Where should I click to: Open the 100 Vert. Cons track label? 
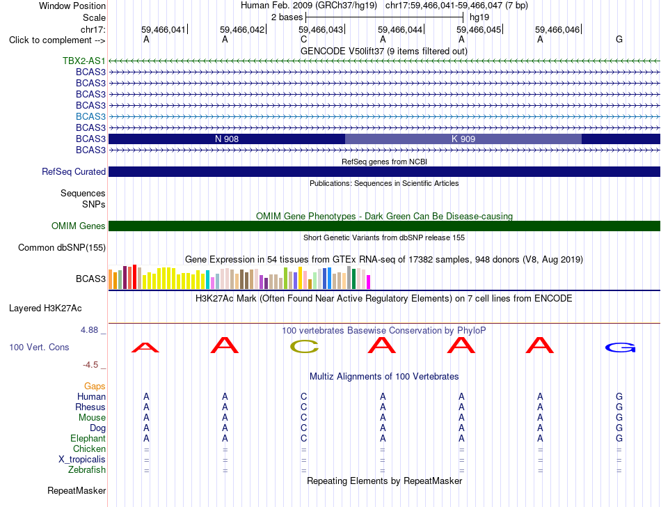pyautogui.click(x=39, y=347)
